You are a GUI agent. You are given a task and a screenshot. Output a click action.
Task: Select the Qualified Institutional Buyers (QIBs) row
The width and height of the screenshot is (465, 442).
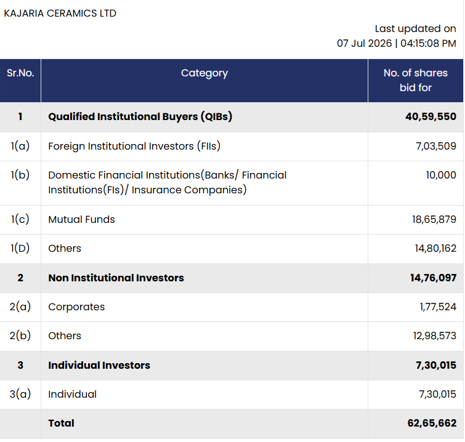pos(232,117)
